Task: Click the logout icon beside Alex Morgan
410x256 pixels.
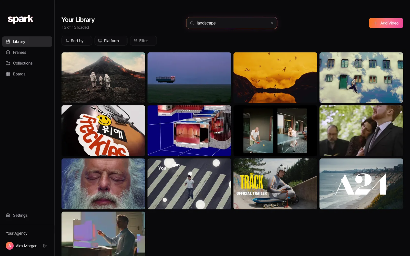Action: click(x=45, y=246)
